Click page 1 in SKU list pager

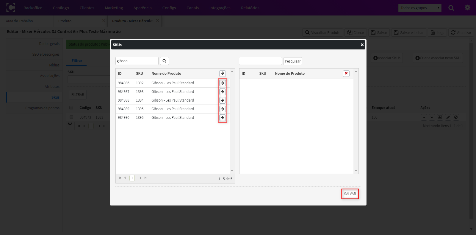(132, 178)
